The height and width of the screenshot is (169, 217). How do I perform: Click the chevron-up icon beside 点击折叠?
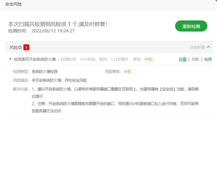point(208,47)
